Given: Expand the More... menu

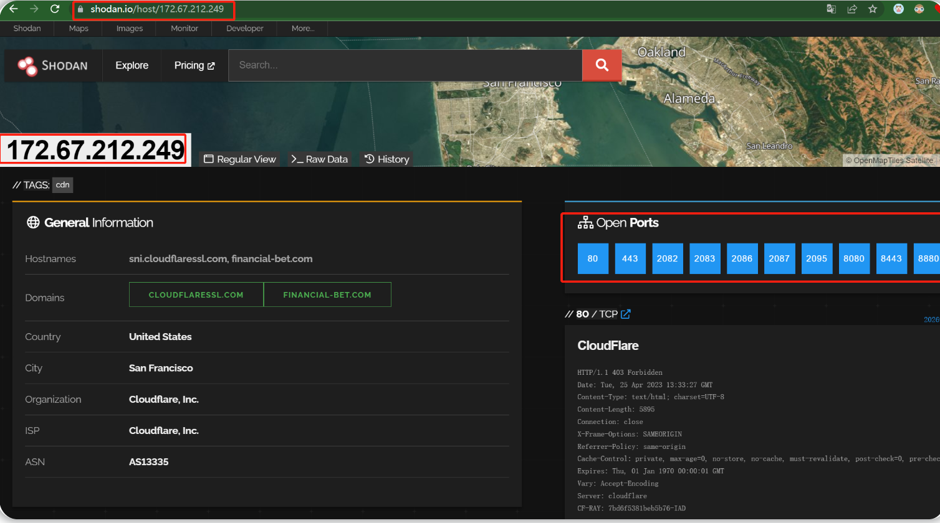Looking at the screenshot, I should coord(303,28).
